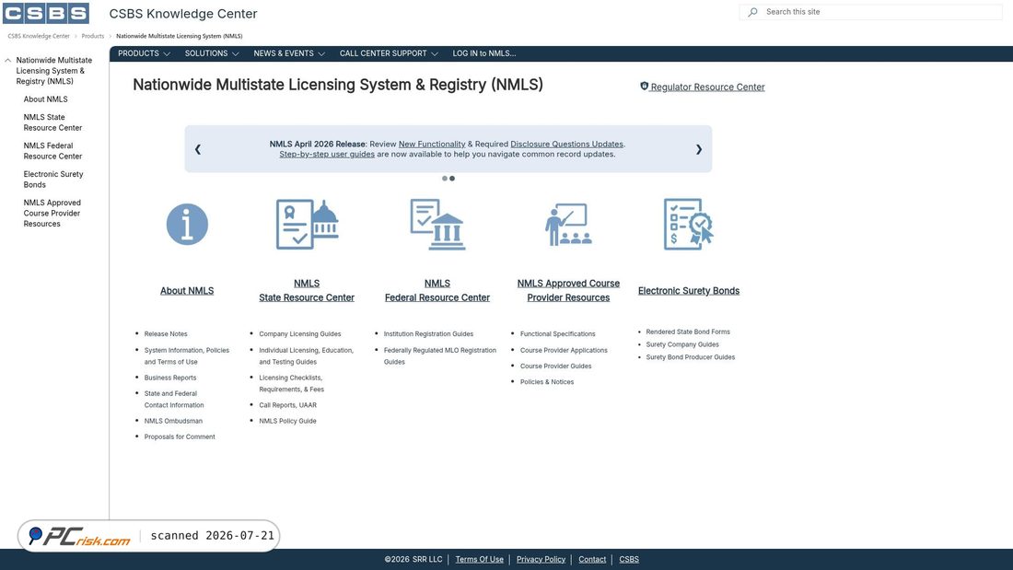Click NMLS Approved Course Provider Resources heading
This screenshot has width=1013, height=570.
click(568, 291)
